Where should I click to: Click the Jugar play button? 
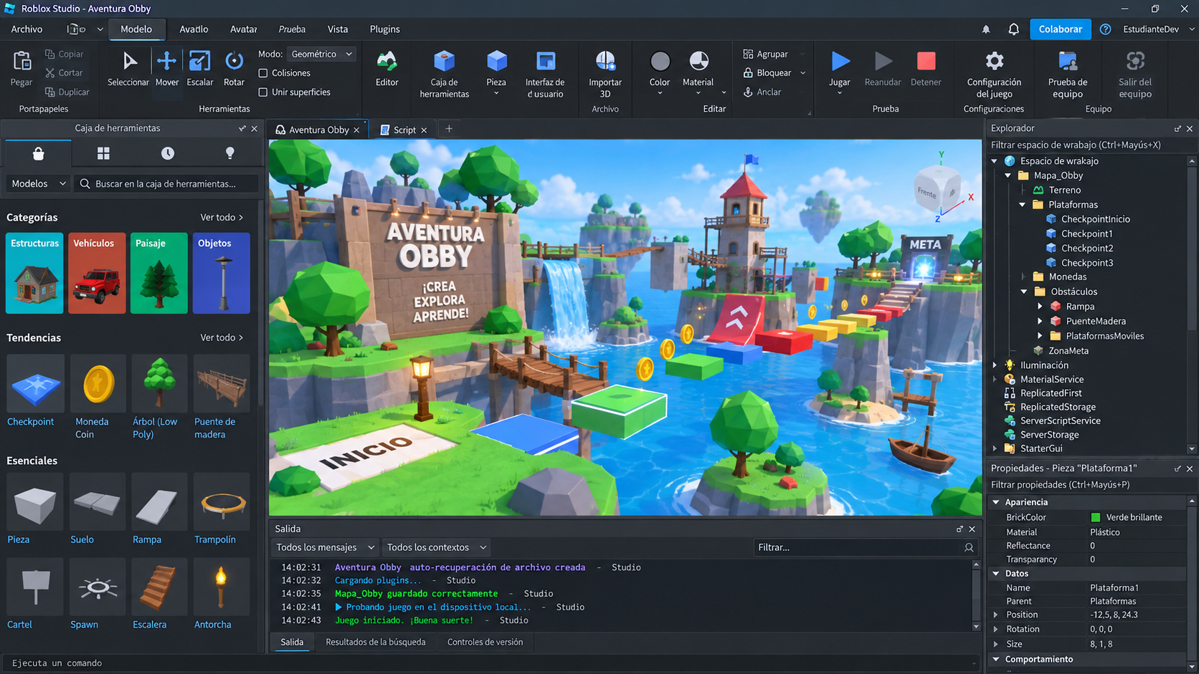(x=840, y=69)
